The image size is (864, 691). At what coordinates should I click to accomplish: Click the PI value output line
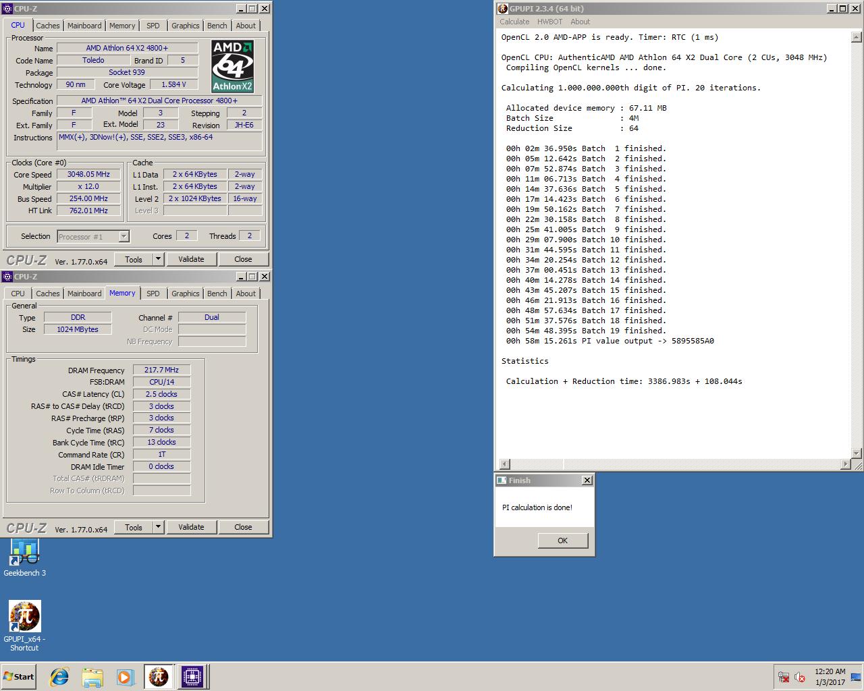point(610,341)
